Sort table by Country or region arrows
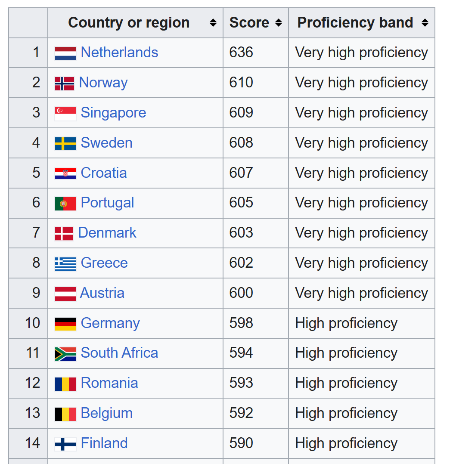The image size is (453, 464). click(x=213, y=23)
